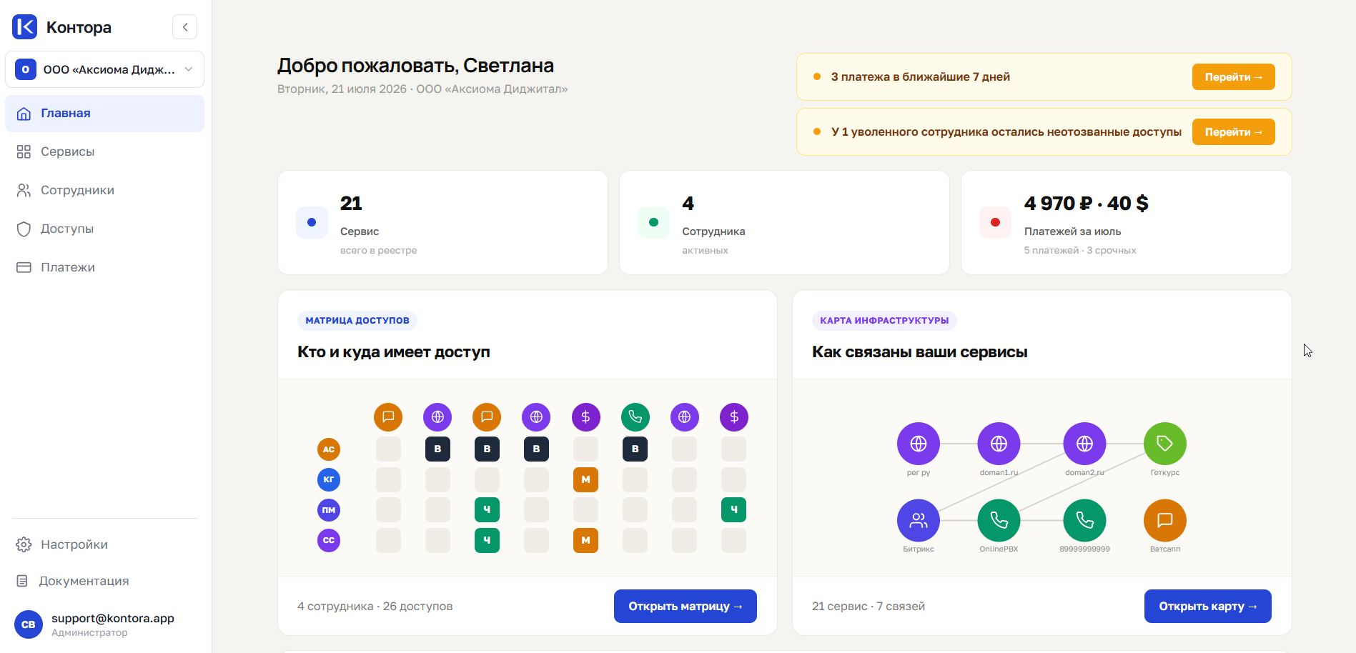This screenshot has width=1356, height=653.
Task: Open Настройки in the sidebar
Action: pos(104,544)
